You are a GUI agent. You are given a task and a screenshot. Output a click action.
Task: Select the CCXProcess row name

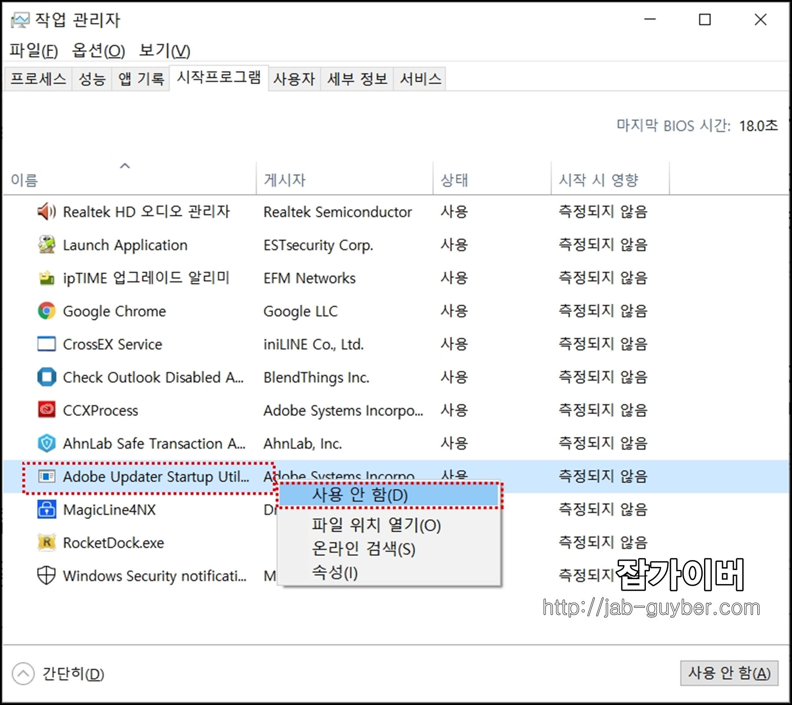[x=100, y=411]
